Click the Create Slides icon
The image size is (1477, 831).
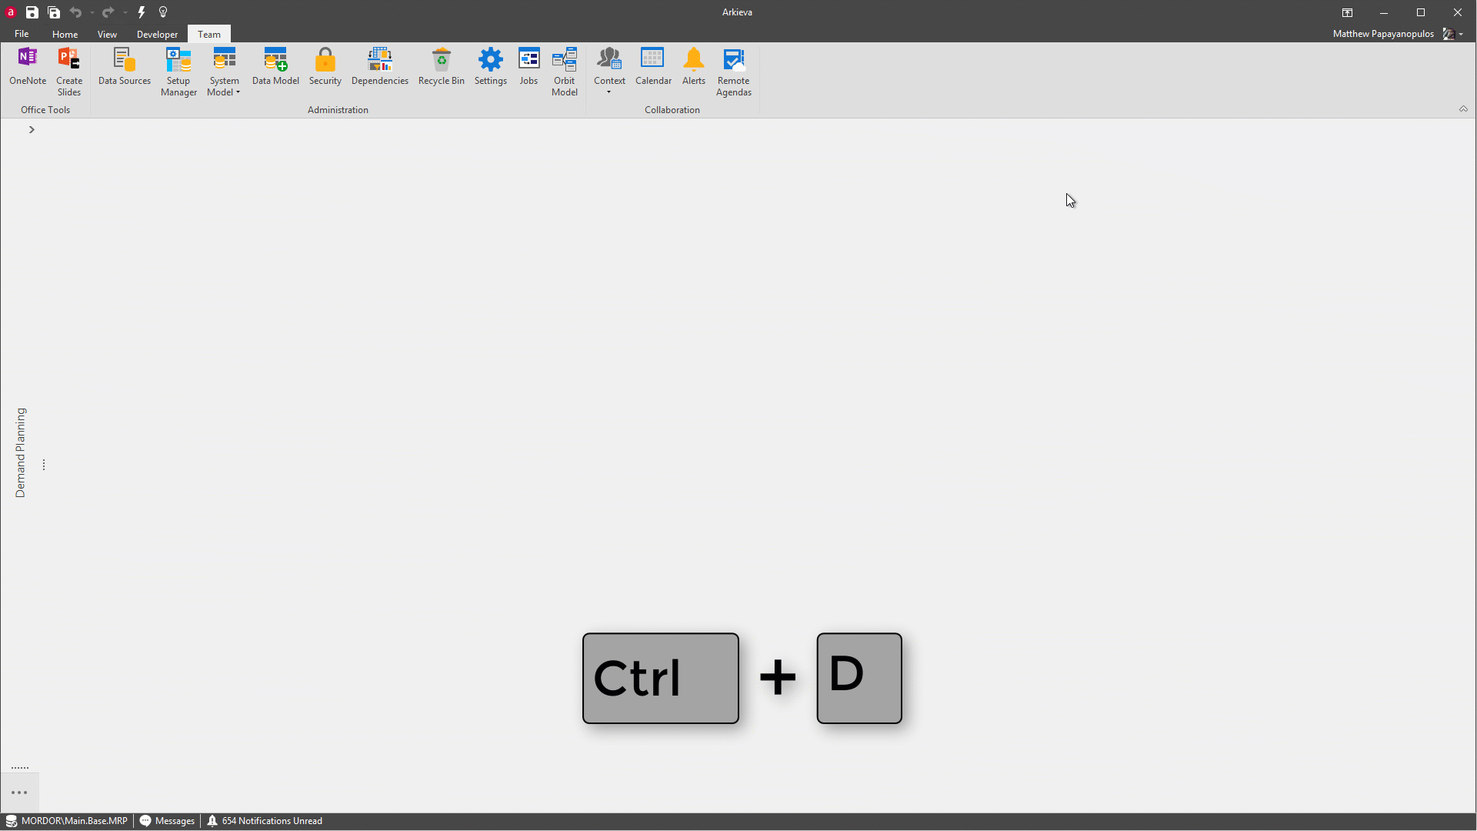coord(69,72)
